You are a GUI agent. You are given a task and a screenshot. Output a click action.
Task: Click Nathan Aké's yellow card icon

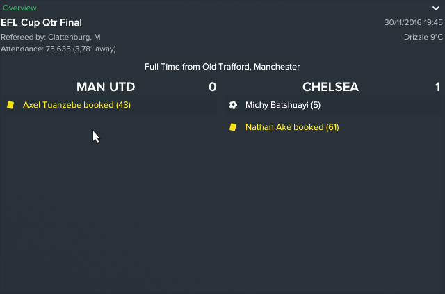pyautogui.click(x=233, y=127)
